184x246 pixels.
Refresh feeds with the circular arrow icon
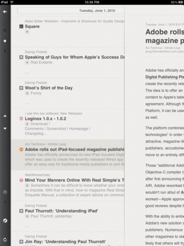click(5, 240)
